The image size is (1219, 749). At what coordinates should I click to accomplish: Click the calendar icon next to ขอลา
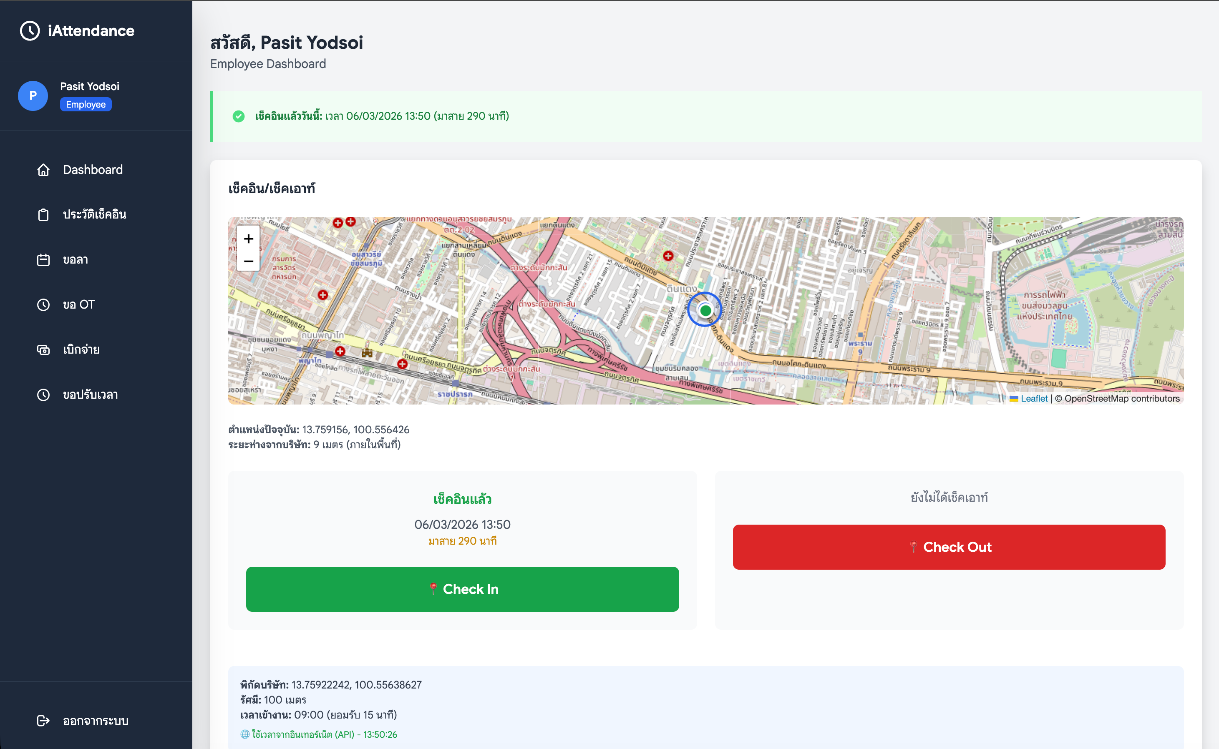click(43, 259)
